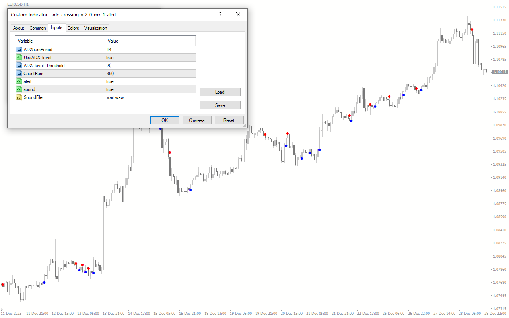Click the SoundFile string type icon
509x318 pixels.
[19, 97]
